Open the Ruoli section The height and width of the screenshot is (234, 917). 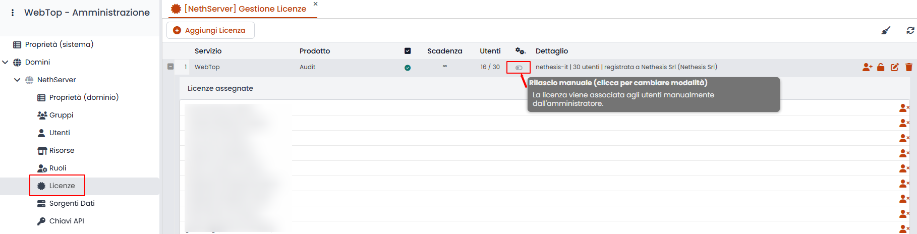point(58,168)
